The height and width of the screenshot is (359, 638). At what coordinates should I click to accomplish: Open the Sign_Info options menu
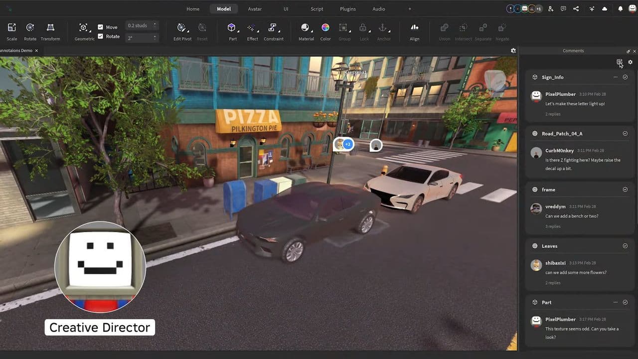click(x=615, y=77)
